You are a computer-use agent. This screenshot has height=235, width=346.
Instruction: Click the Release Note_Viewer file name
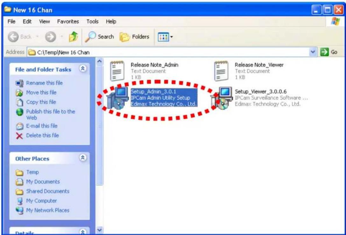[x=259, y=65]
